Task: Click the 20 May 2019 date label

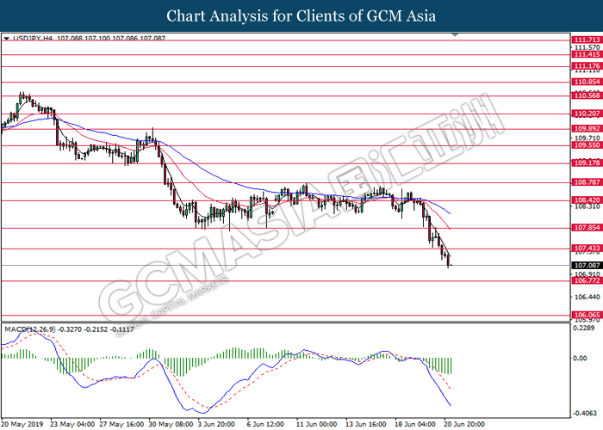Action: tap(23, 424)
